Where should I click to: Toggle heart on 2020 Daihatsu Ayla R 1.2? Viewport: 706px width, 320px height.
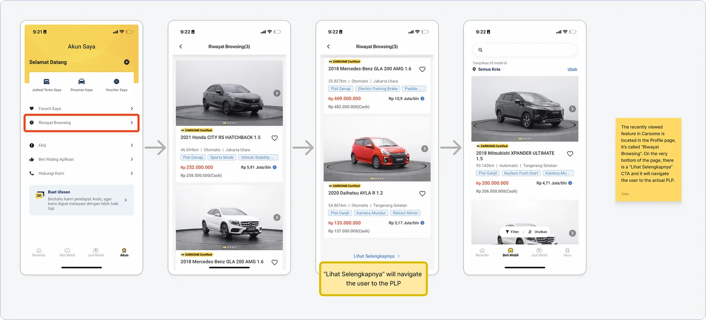click(422, 193)
